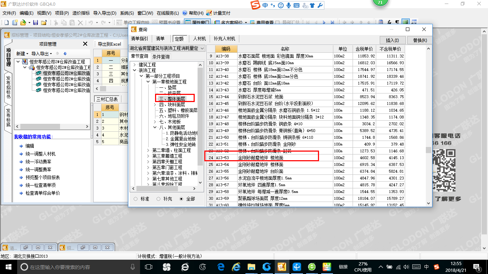
Task: Click the Redo arrow icon
Action: tap(104, 22)
